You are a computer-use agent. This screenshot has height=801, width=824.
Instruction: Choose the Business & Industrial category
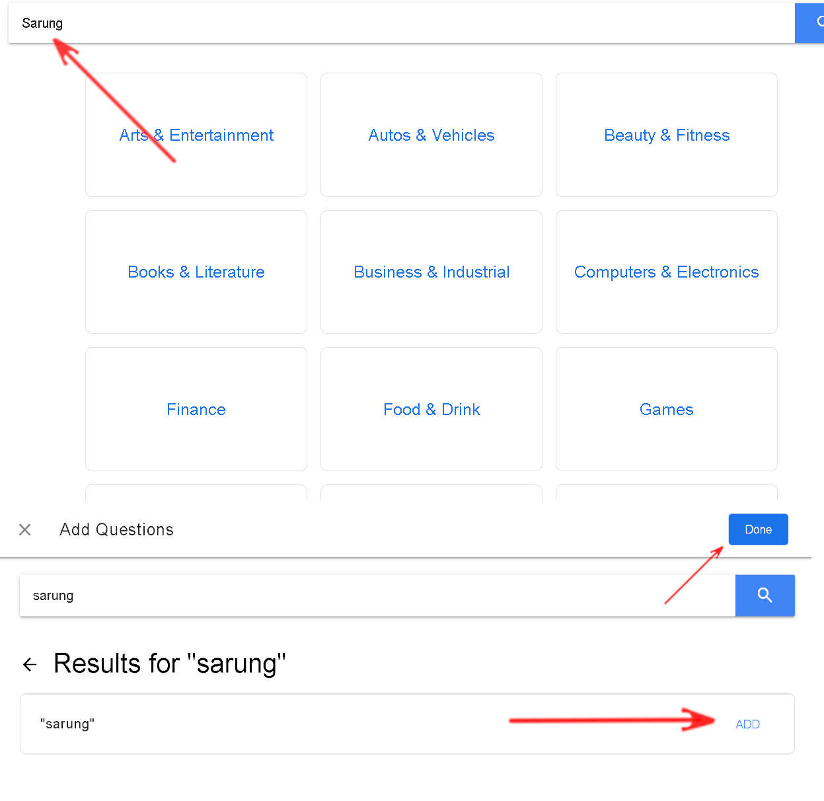pyautogui.click(x=431, y=272)
